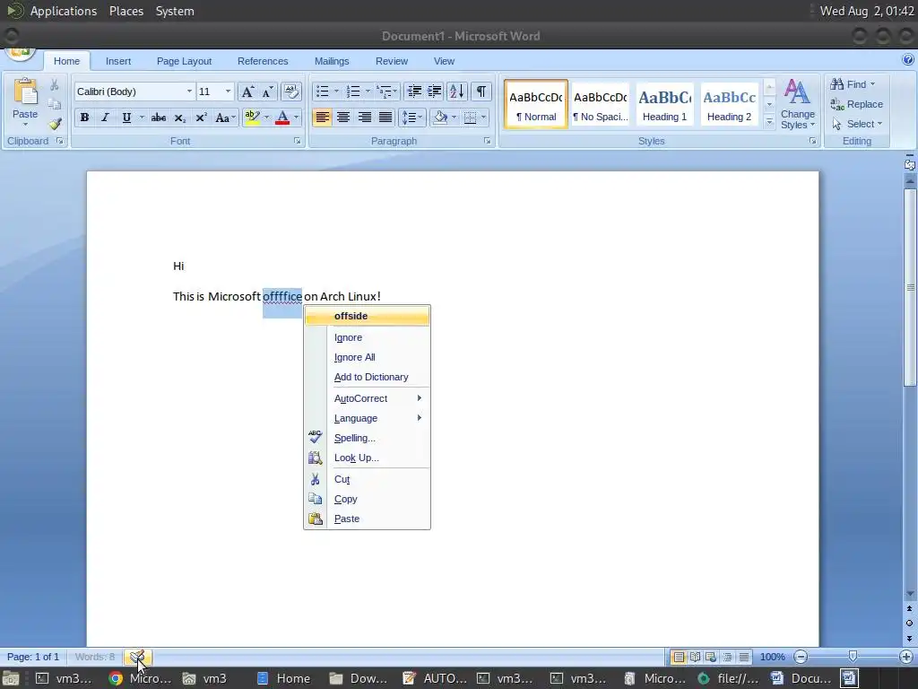Open Change Case Aa dropdown
The image size is (918, 689).
(x=225, y=118)
